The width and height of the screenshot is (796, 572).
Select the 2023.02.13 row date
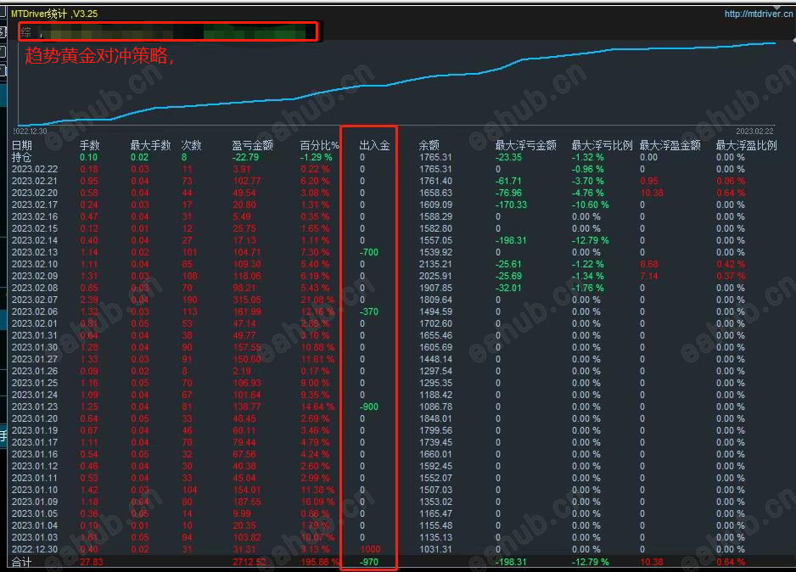(x=35, y=252)
